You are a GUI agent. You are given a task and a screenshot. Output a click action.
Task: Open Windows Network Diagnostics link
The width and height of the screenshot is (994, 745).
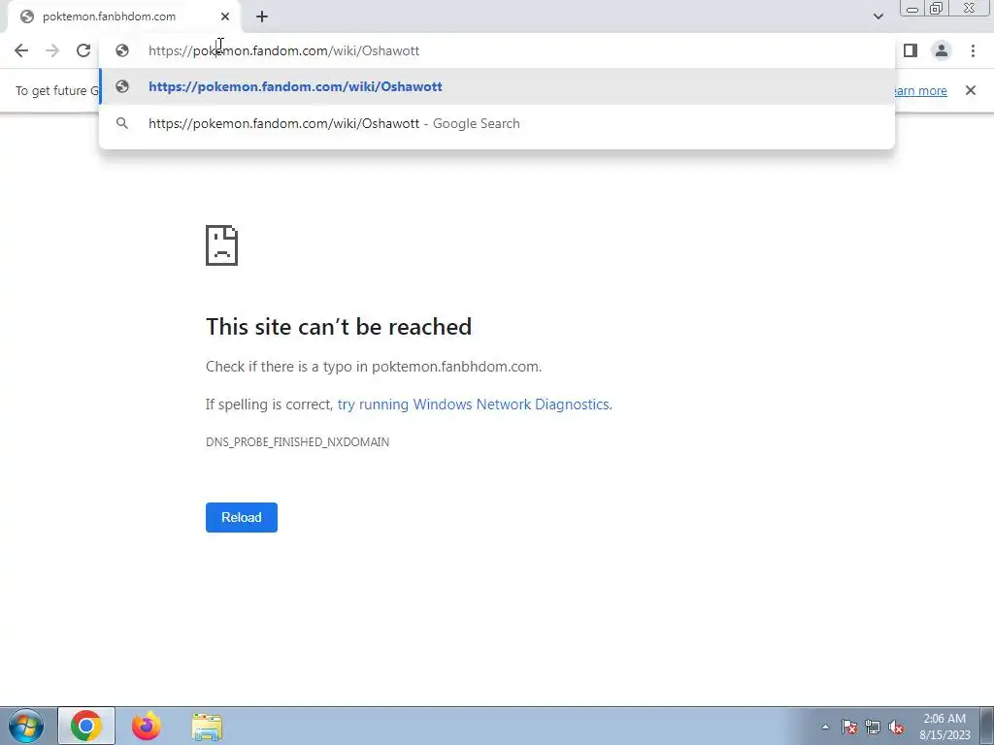tap(474, 405)
